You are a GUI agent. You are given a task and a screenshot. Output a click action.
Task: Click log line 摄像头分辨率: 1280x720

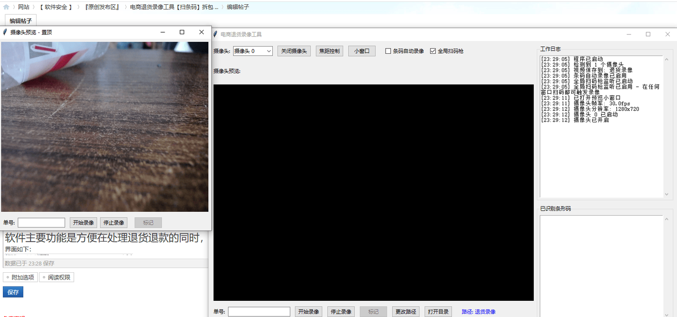point(590,109)
